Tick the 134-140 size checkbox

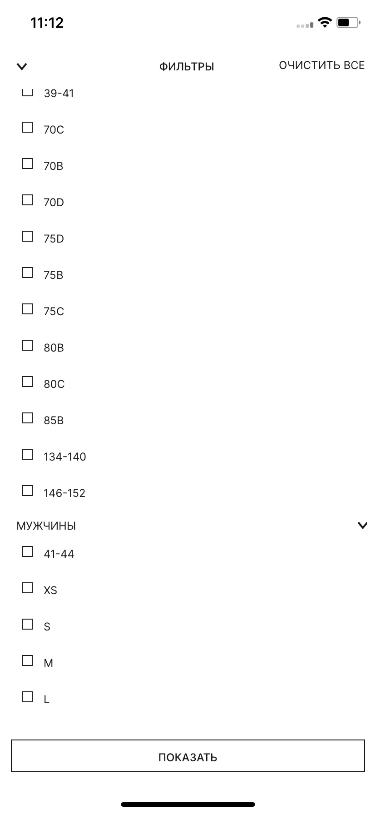point(27,454)
